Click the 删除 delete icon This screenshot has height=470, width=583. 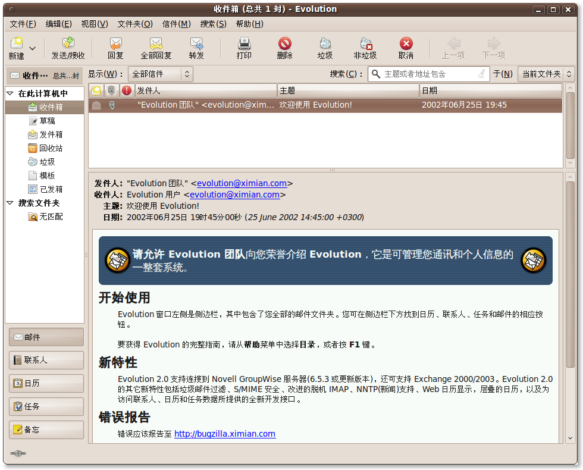coord(285,43)
